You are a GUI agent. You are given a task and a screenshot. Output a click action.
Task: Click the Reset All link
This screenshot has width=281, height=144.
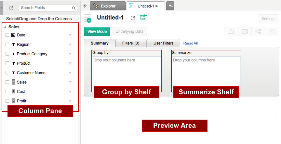(191, 43)
